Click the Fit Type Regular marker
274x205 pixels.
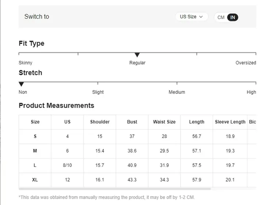pyautogui.click(x=137, y=55)
